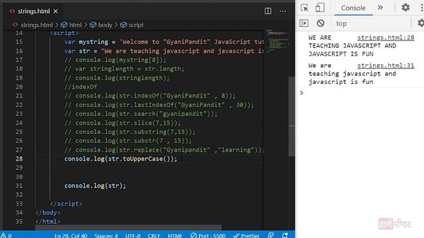The width and height of the screenshot is (424, 238).
Task: Open the top context dropdown
Action: point(342,24)
